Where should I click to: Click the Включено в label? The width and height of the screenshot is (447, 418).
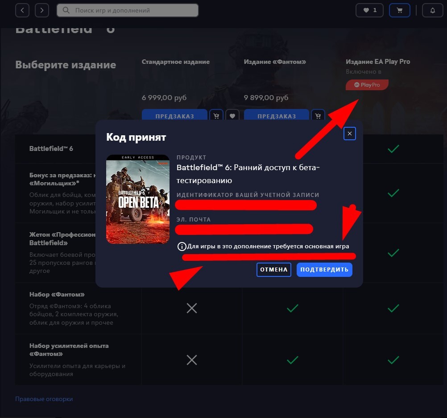[364, 71]
